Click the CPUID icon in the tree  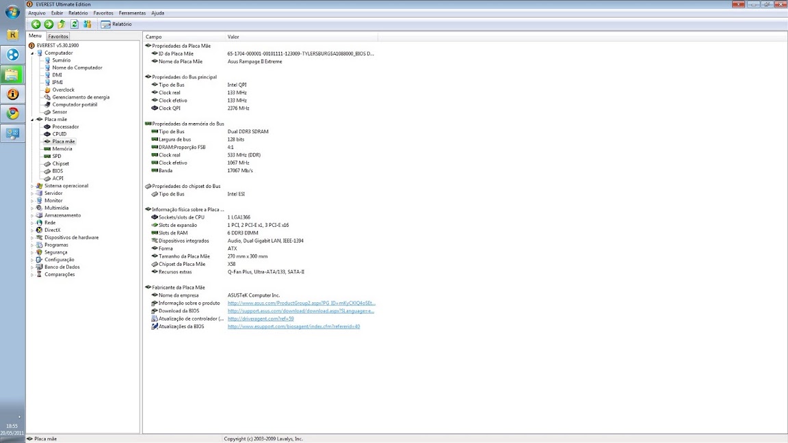pyautogui.click(x=47, y=134)
